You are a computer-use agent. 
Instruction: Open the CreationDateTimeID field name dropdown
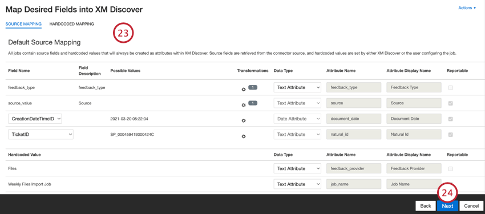click(35, 119)
